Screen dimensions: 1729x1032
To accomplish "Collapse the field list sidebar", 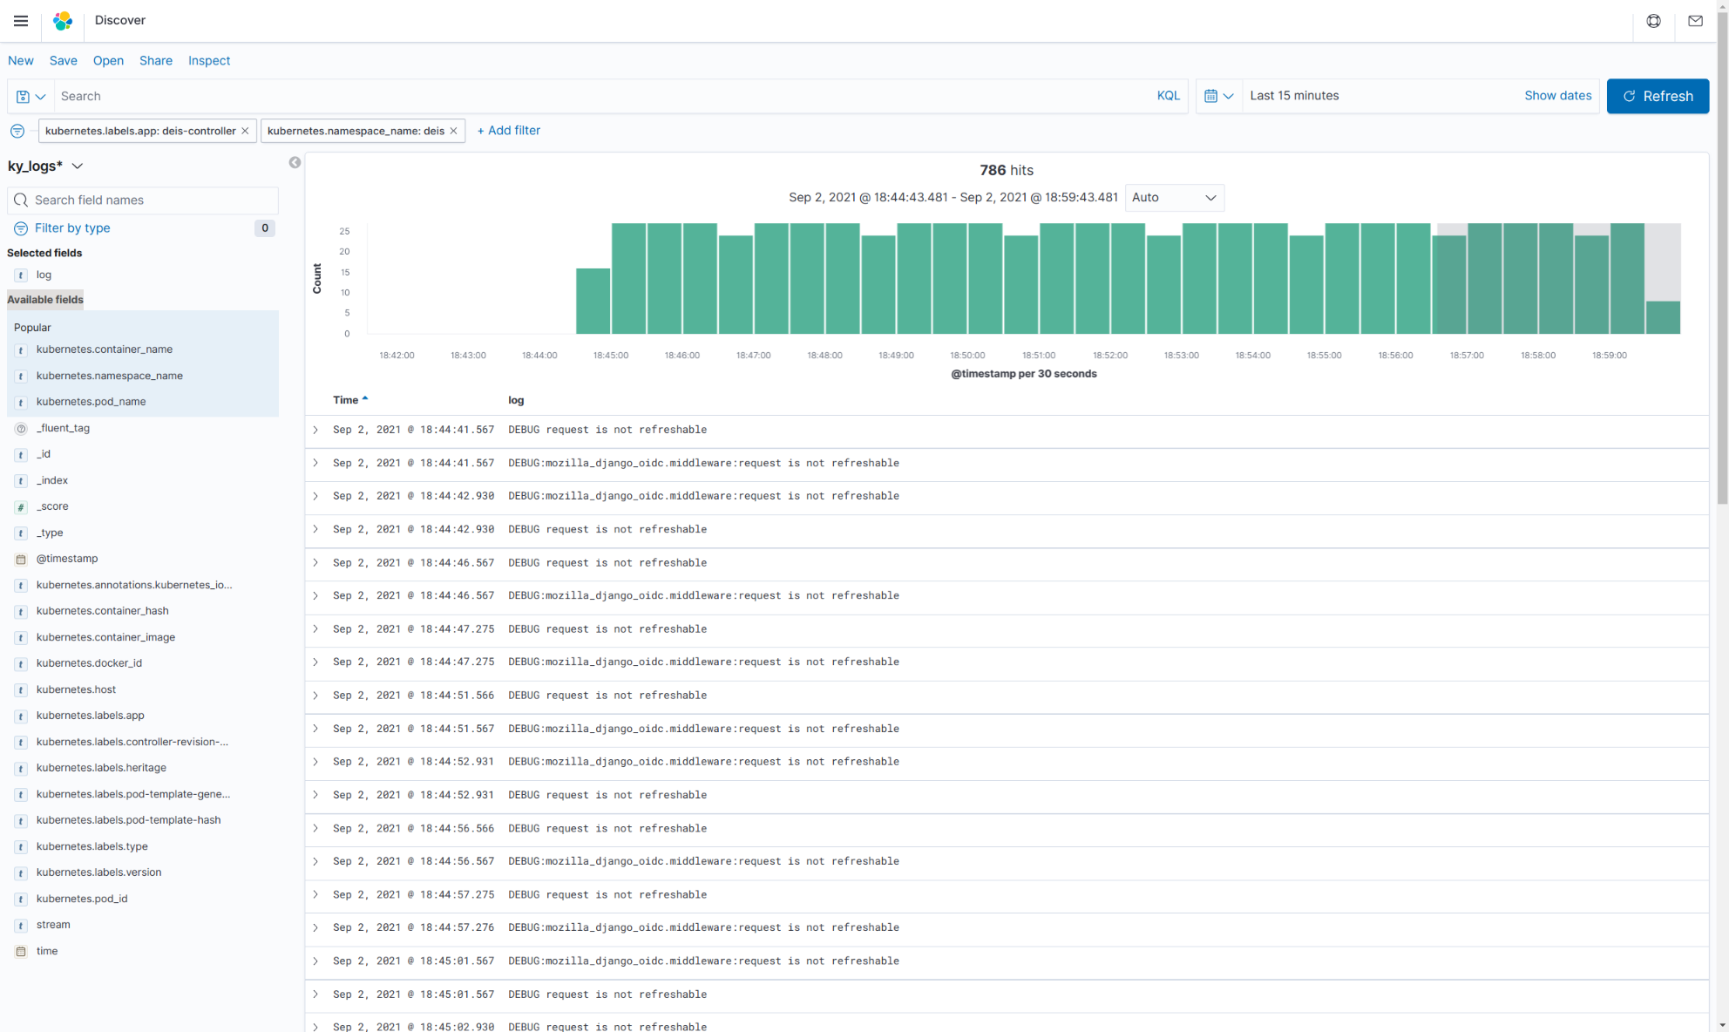I will point(295,163).
